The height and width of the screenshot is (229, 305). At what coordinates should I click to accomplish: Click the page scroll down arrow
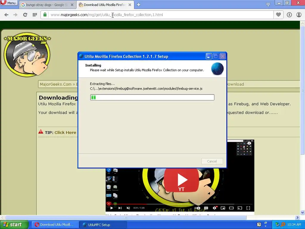pyautogui.click(x=303, y=212)
